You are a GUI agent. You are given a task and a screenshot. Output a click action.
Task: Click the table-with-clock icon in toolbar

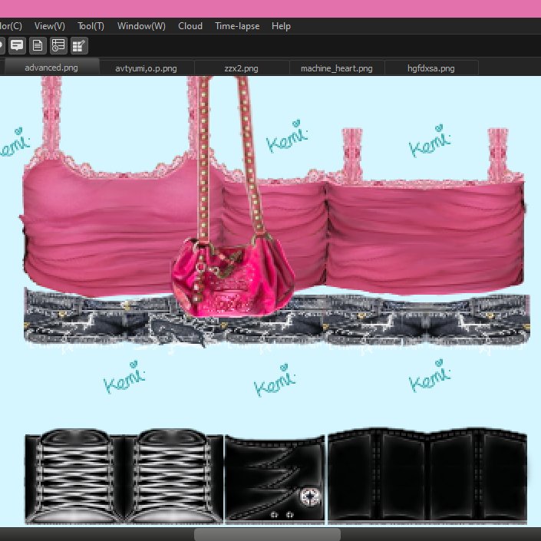tap(58, 45)
